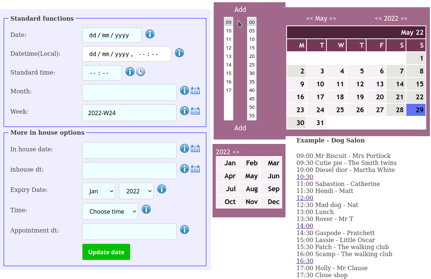The width and height of the screenshot is (431, 279).
Task: Select day 31 in the May calendar
Action: point(316,123)
